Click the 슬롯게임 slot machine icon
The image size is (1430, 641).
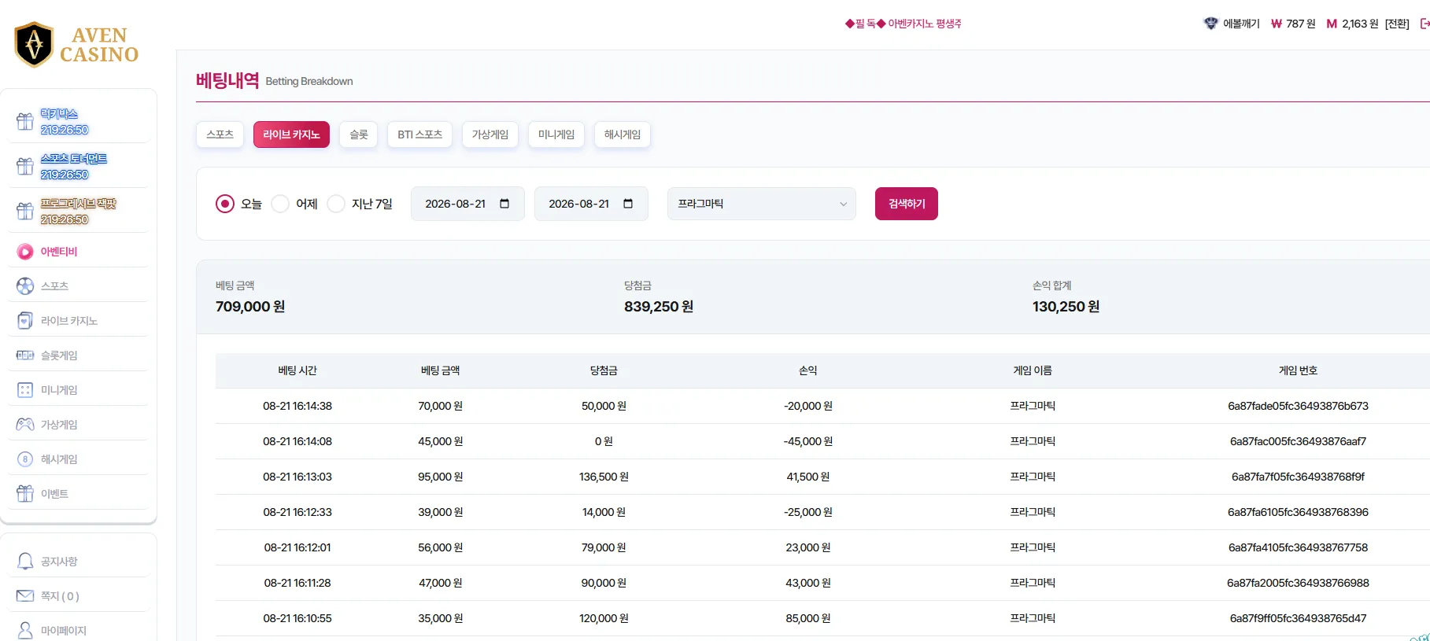[25, 355]
